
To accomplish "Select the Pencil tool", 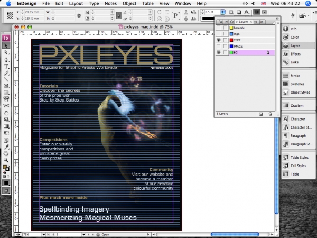I will click(x=6, y=73).
